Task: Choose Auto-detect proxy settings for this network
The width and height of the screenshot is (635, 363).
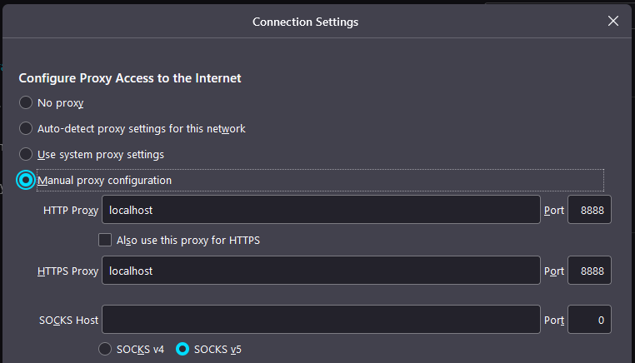Action: pos(27,129)
